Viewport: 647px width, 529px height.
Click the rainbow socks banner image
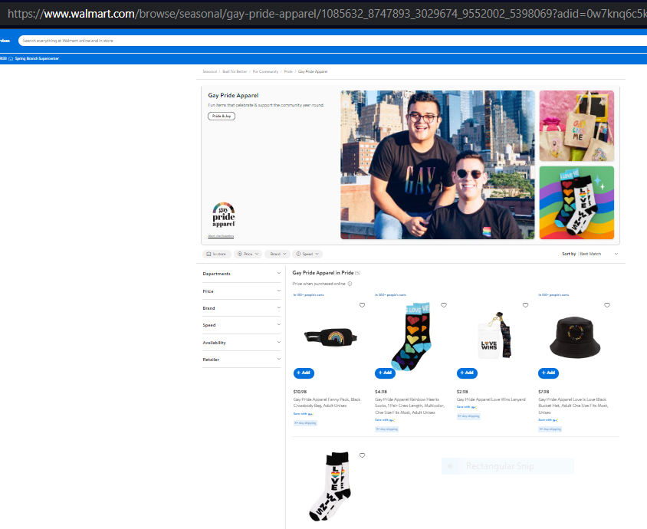coord(576,202)
